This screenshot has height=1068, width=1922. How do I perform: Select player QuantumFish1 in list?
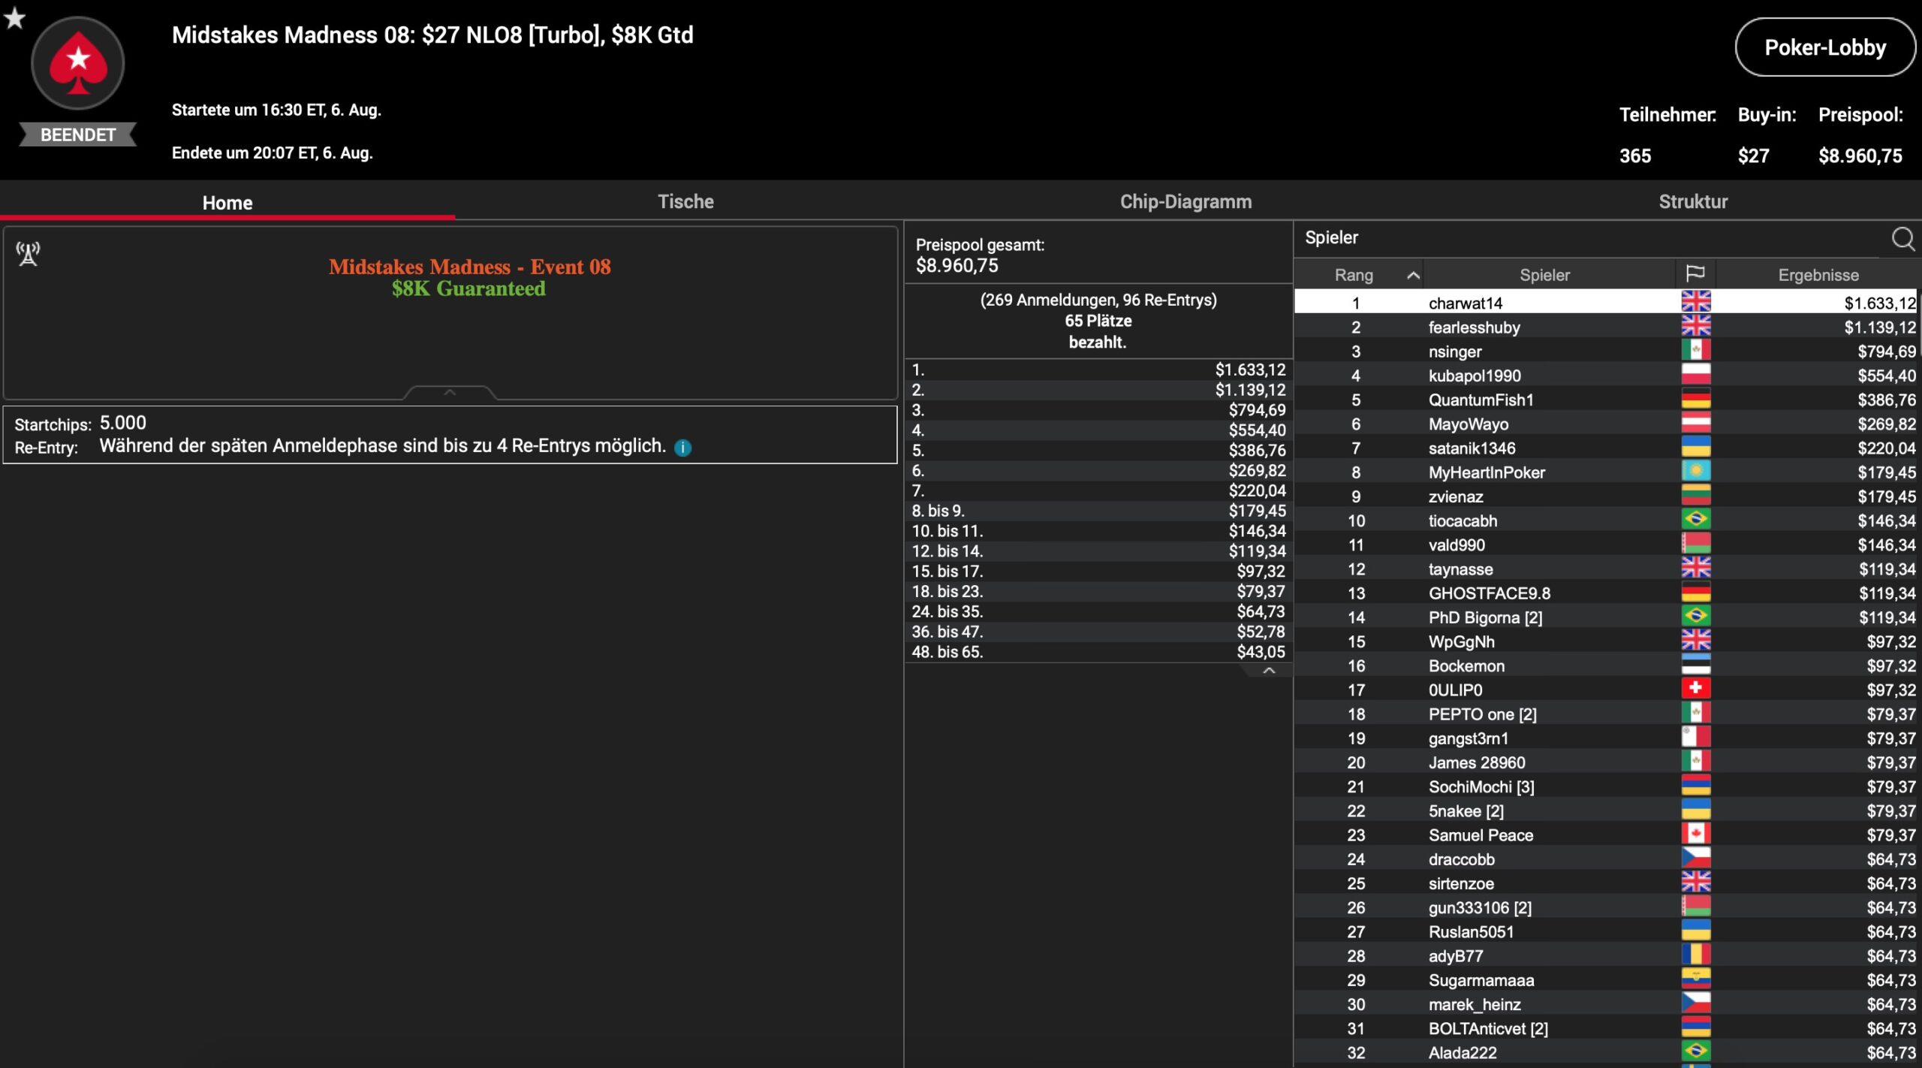1480,400
